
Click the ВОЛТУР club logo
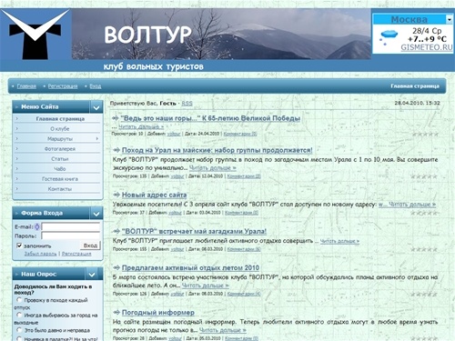35,34
